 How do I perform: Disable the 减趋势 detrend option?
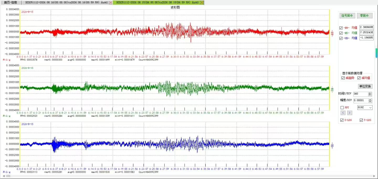click(343, 78)
